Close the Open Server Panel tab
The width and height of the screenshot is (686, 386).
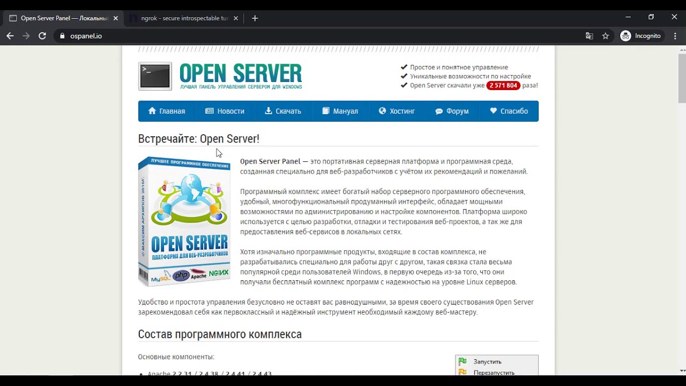[115, 18]
